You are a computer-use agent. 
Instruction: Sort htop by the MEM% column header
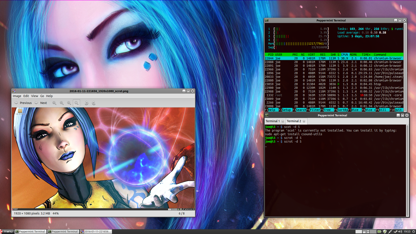353,55
